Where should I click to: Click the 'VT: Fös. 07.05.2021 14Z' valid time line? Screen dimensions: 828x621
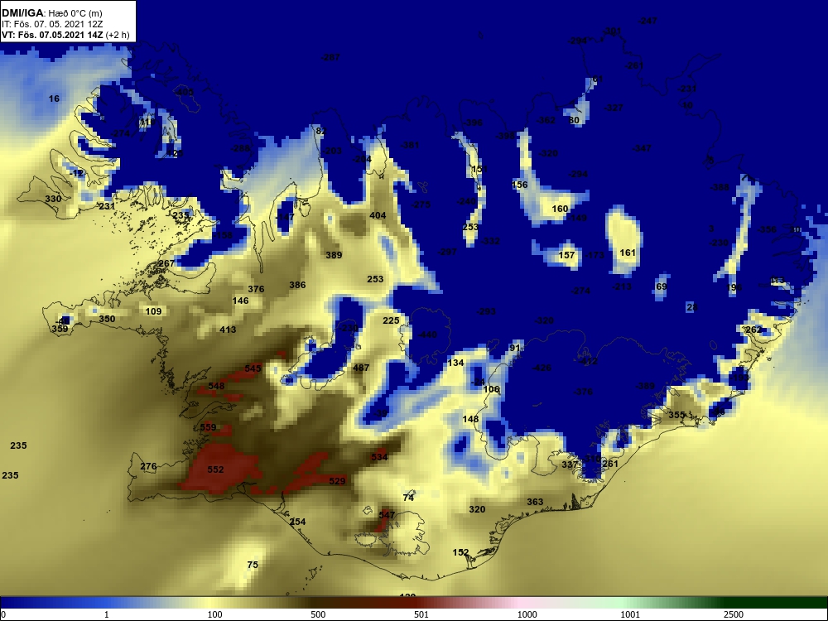[x=52, y=35]
